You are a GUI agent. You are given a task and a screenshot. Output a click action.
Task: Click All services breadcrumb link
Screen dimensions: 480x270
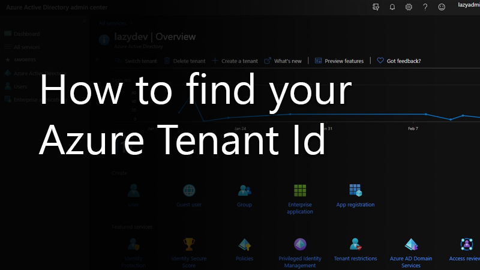[112, 23]
